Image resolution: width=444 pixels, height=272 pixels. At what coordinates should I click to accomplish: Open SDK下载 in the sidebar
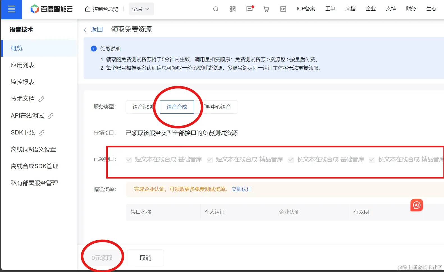click(x=23, y=132)
